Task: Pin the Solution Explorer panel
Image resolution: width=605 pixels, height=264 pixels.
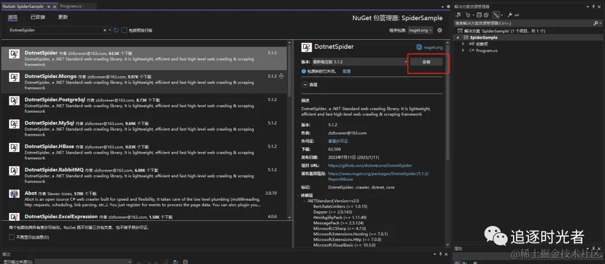Action: [593, 7]
